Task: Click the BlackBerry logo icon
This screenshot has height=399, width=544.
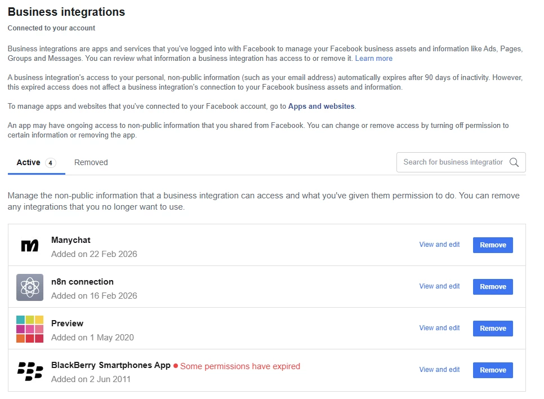Action: pyautogui.click(x=30, y=371)
